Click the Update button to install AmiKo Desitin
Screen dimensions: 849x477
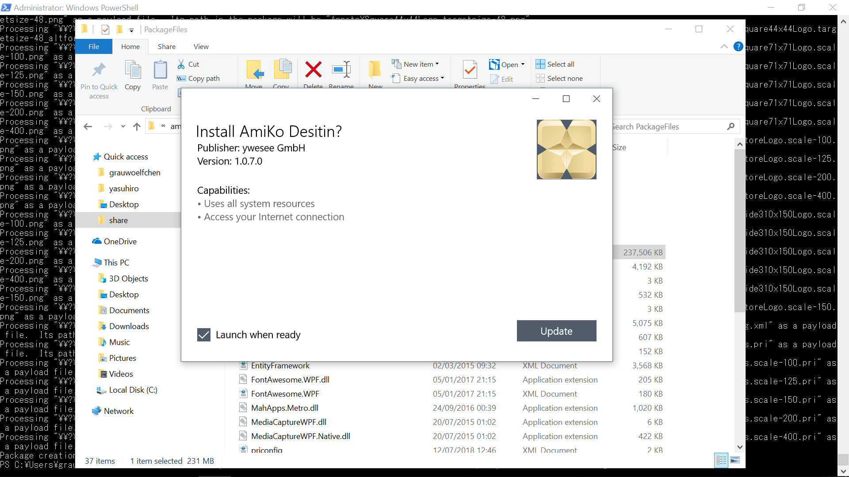(556, 331)
